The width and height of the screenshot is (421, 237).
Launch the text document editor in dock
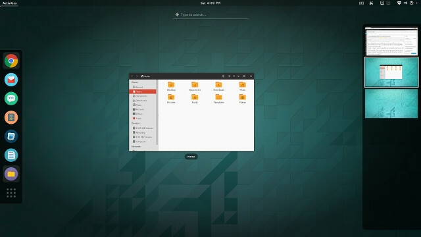click(x=11, y=155)
